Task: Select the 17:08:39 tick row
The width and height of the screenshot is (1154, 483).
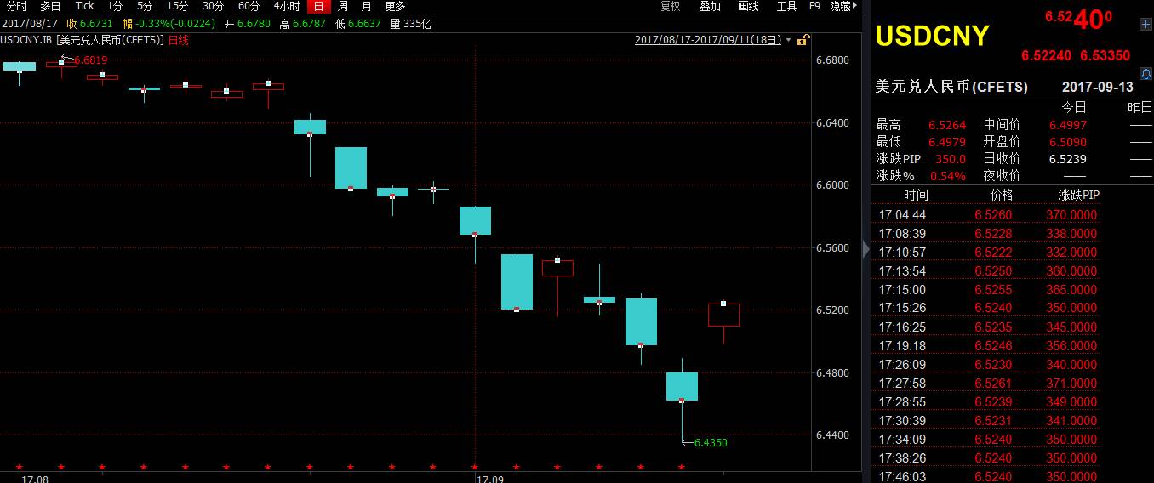Action: 987,234
